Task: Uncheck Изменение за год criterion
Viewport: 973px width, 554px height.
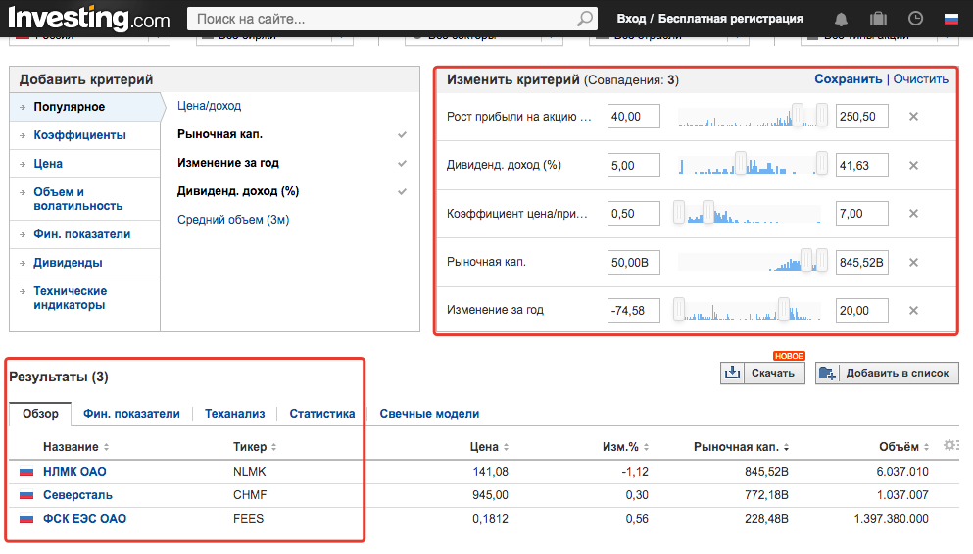Action: pyautogui.click(x=402, y=164)
